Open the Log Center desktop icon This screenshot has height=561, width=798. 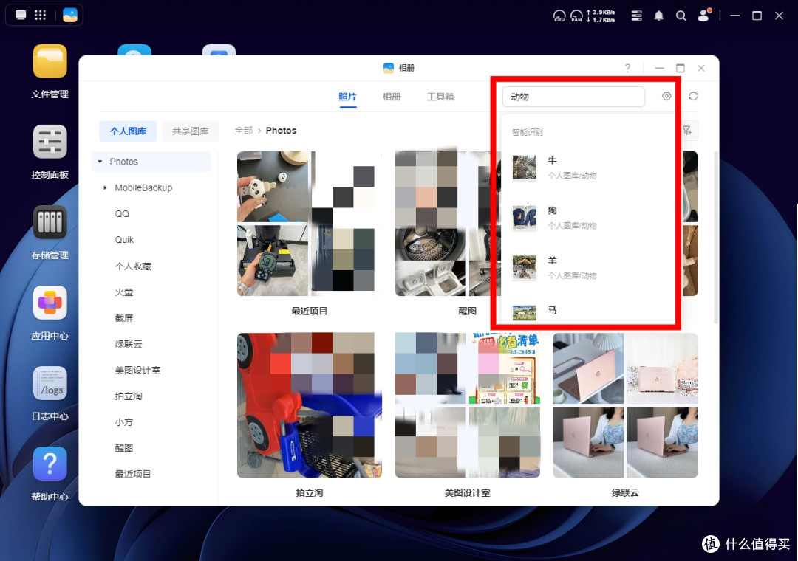point(50,383)
